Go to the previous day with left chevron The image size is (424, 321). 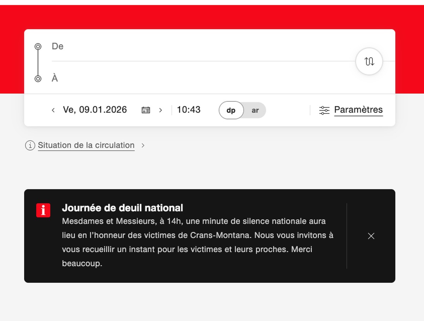coord(53,110)
